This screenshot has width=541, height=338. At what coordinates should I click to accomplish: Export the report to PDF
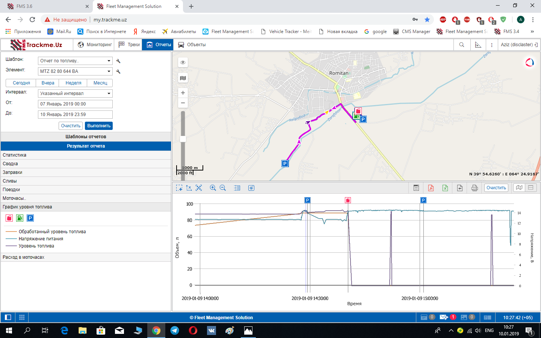point(431,188)
